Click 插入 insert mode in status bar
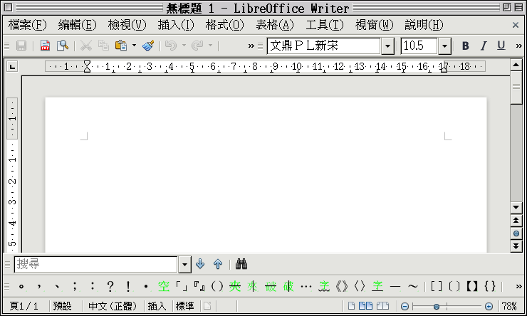The height and width of the screenshot is (316, 527). [x=157, y=306]
